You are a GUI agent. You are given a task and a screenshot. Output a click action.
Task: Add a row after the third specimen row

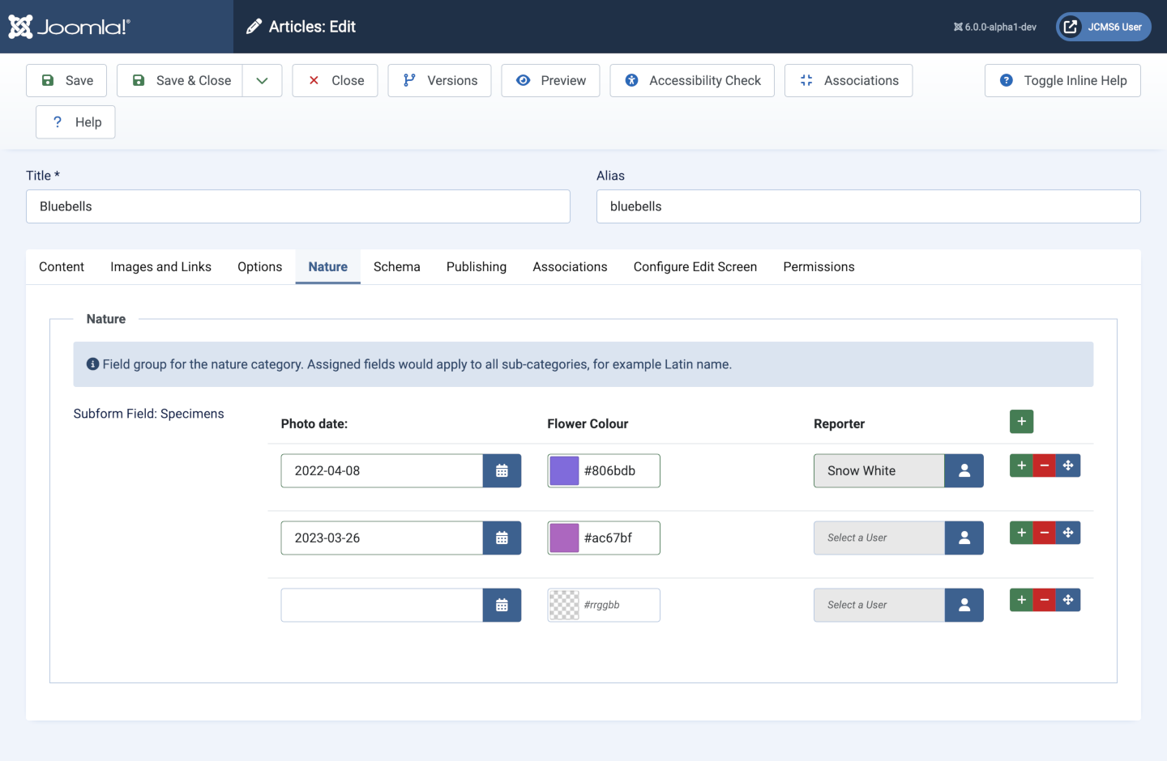1021,600
